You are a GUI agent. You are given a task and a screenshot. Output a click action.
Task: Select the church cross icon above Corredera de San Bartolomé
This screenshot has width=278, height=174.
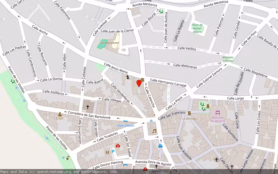(x=87, y=107)
